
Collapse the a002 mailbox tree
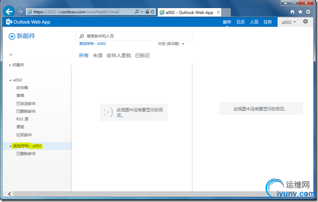click(10, 80)
